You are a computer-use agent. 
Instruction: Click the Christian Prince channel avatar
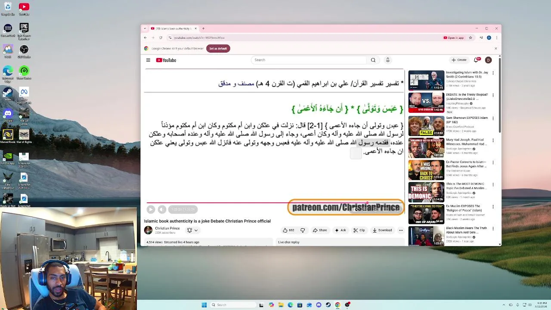point(148,230)
